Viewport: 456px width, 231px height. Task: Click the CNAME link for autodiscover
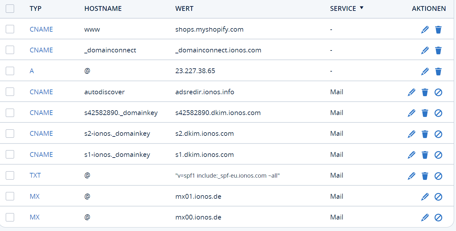click(x=41, y=92)
